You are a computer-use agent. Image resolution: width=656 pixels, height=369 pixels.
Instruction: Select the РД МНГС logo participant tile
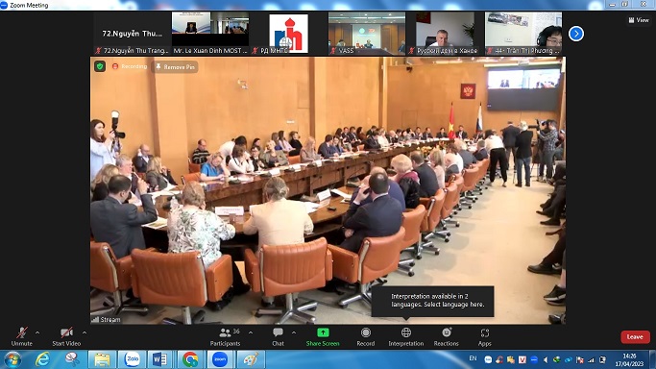288,34
